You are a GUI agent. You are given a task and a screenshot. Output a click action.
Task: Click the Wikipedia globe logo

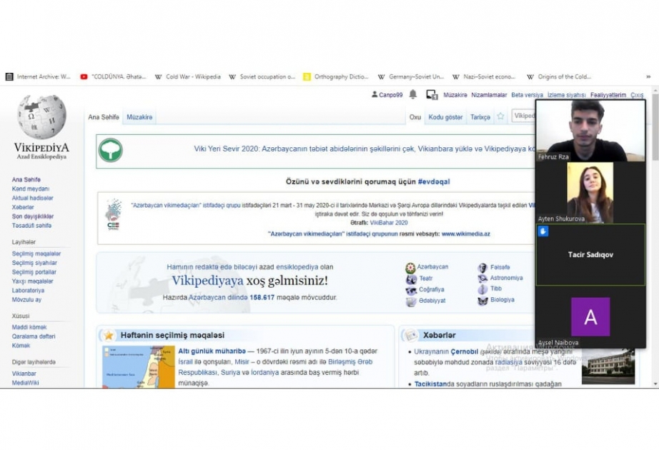click(41, 116)
